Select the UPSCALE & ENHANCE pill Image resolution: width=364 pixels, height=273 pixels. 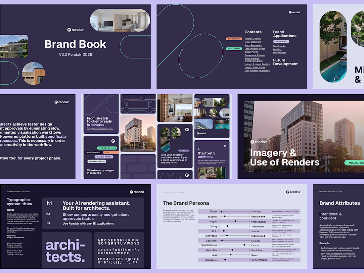(x=107, y=148)
